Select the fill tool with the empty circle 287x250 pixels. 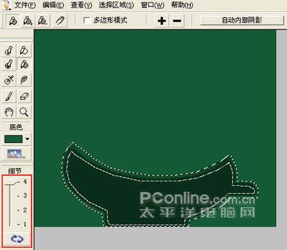(9, 50)
